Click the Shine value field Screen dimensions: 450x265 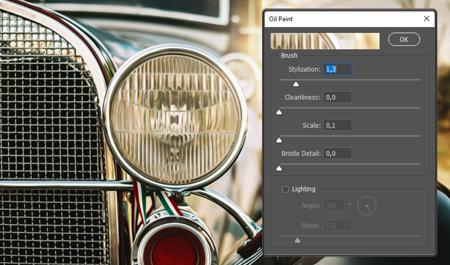pos(338,226)
